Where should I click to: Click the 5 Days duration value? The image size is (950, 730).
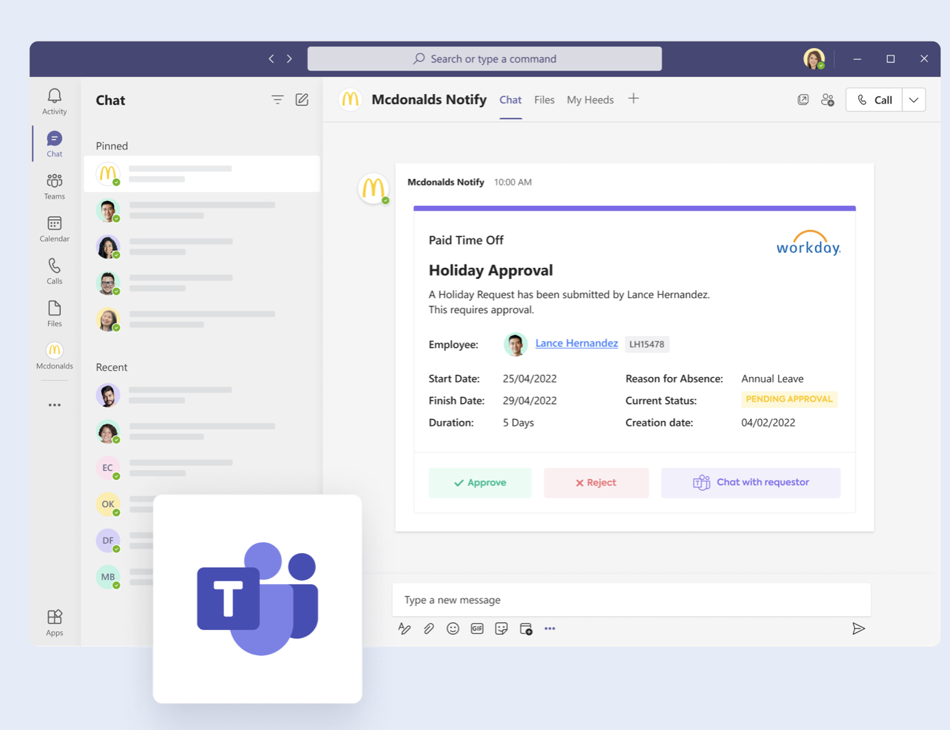518,422
